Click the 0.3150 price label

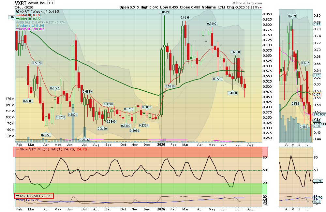[x=102, y=129]
